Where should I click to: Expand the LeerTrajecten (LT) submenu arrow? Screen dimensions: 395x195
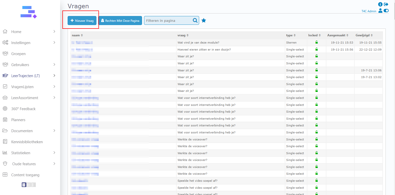pyautogui.click(x=54, y=76)
